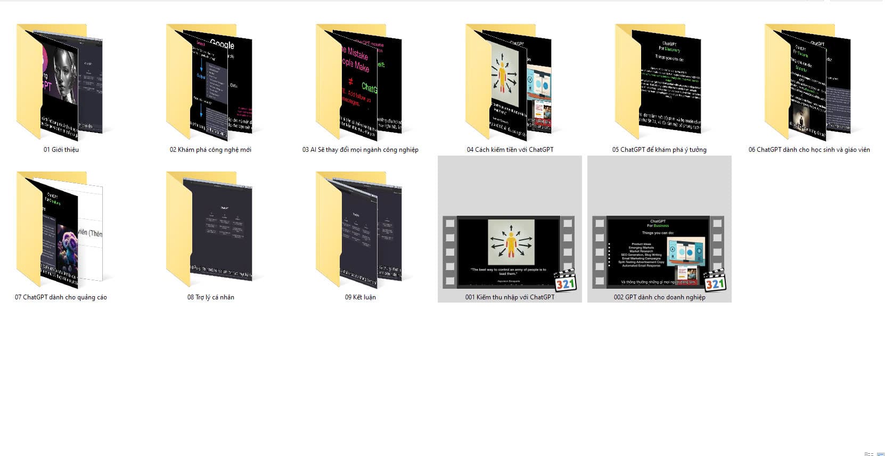Click the file name text "01 Giới thiệu"
885x456 pixels.
click(x=61, y=150)
